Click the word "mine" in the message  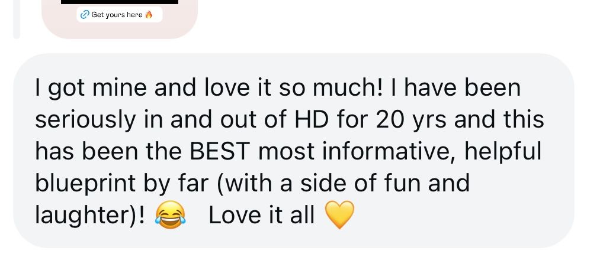coord(120,87)
